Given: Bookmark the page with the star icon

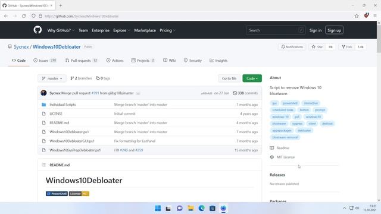Looking at the screenshot, I should (x=357, y=16).
